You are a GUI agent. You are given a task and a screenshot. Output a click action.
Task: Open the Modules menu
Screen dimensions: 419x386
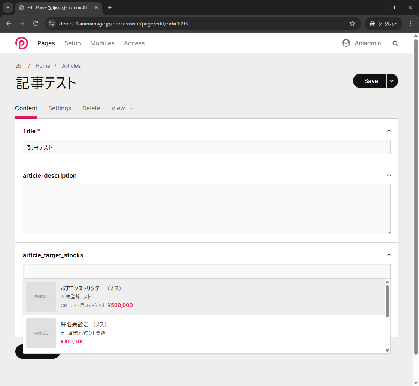tap(102, 43)
